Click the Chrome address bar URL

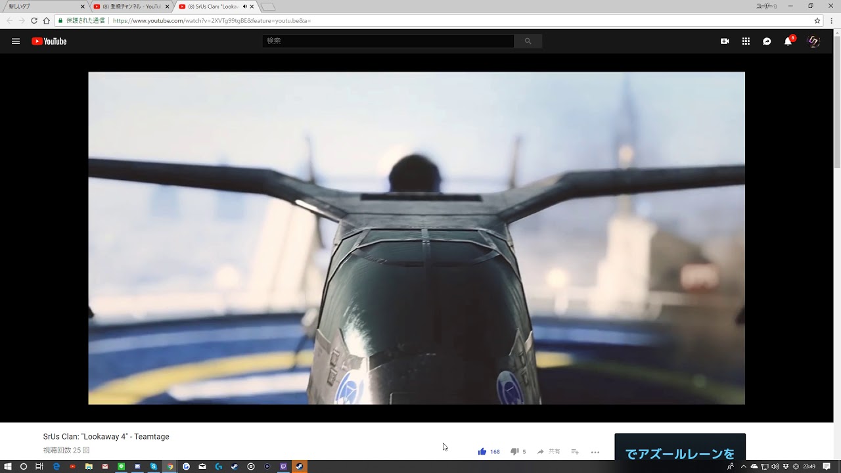coord(212,20)
